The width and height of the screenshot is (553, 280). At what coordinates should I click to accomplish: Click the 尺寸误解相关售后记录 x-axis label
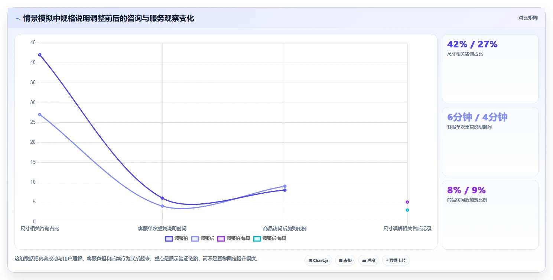tap(407, 229)
